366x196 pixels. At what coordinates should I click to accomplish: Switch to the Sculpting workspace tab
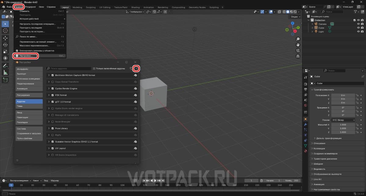91,7
